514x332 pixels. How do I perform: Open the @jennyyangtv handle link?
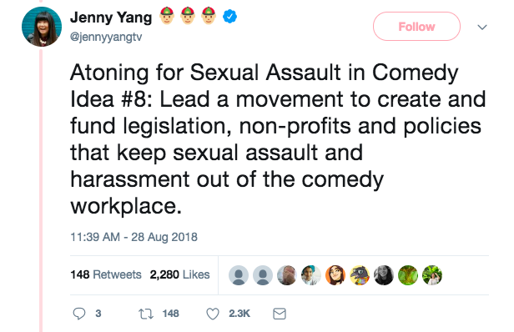pyautogui.click(x=106, y=37)
